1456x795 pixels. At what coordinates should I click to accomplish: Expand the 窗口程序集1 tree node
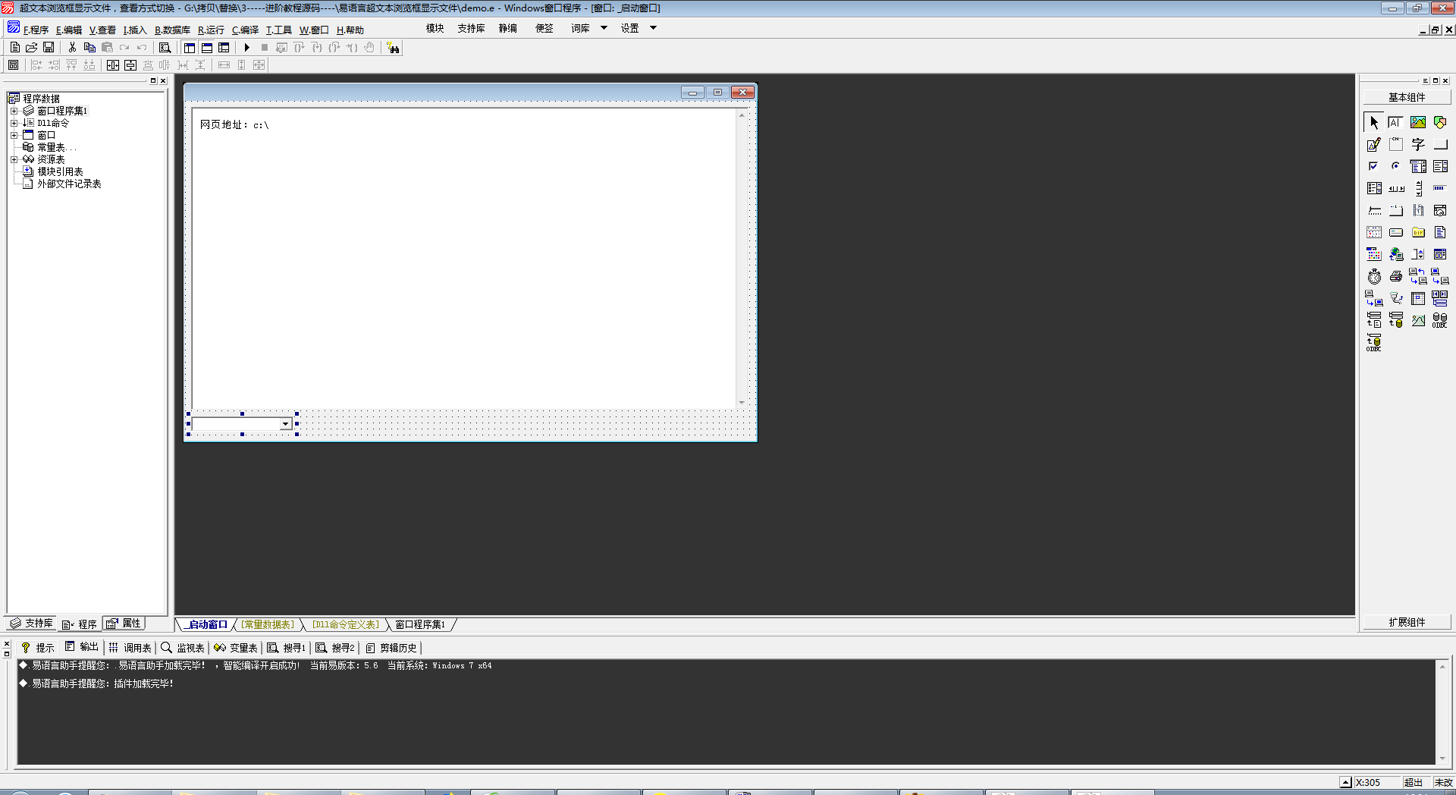pyautogui.click(x=14, y=111)
